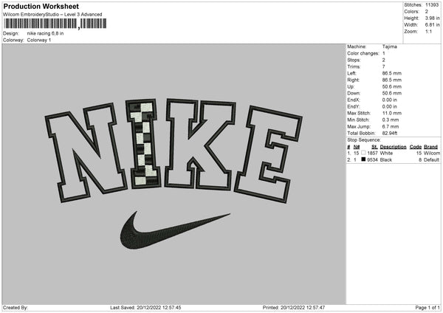Click 'Wilcom EmbroideryStudio – Level 3 Advanced' text
Image resolution: width=443 pixels, height=313 pixels.
[52, 15]
